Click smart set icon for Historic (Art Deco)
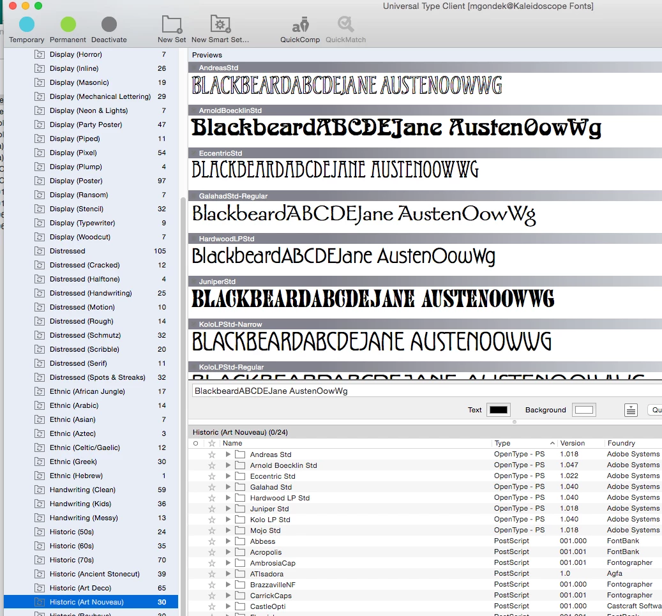The height and width of the screenshot is (616, 662). (x=40, y=588)
